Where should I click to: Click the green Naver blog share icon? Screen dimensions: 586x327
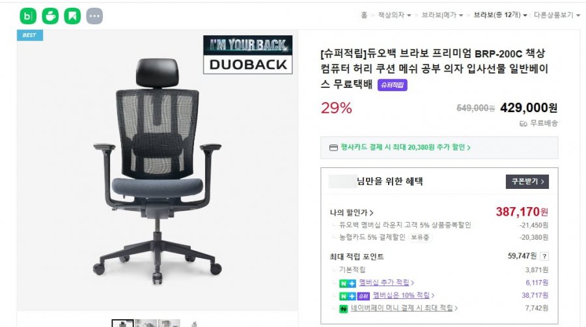pos(28,16)
